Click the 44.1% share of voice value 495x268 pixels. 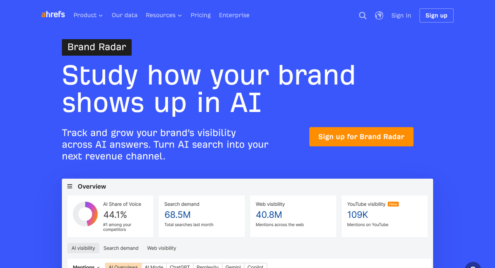click(115, 215)
